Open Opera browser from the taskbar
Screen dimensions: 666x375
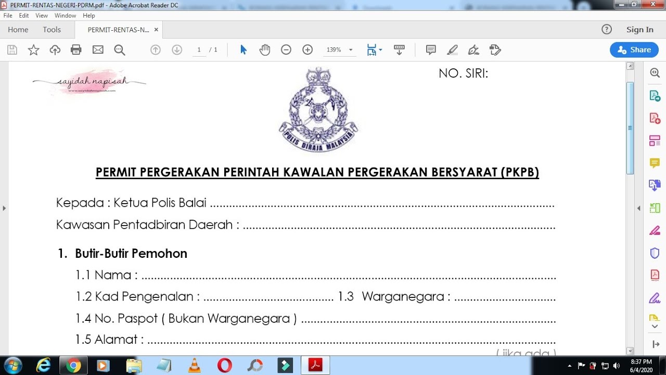(x=225, y=366)
